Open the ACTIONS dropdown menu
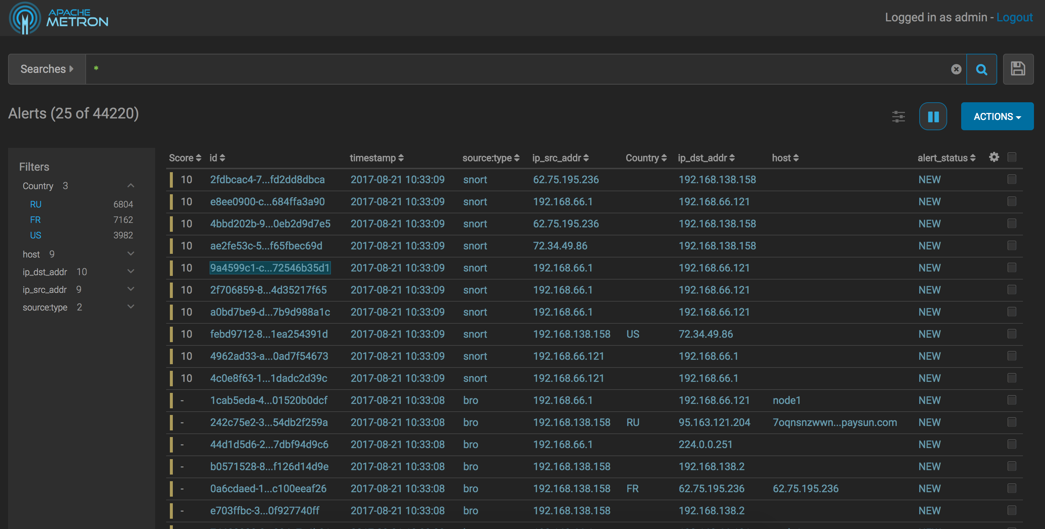 click(x=997, y=117)
